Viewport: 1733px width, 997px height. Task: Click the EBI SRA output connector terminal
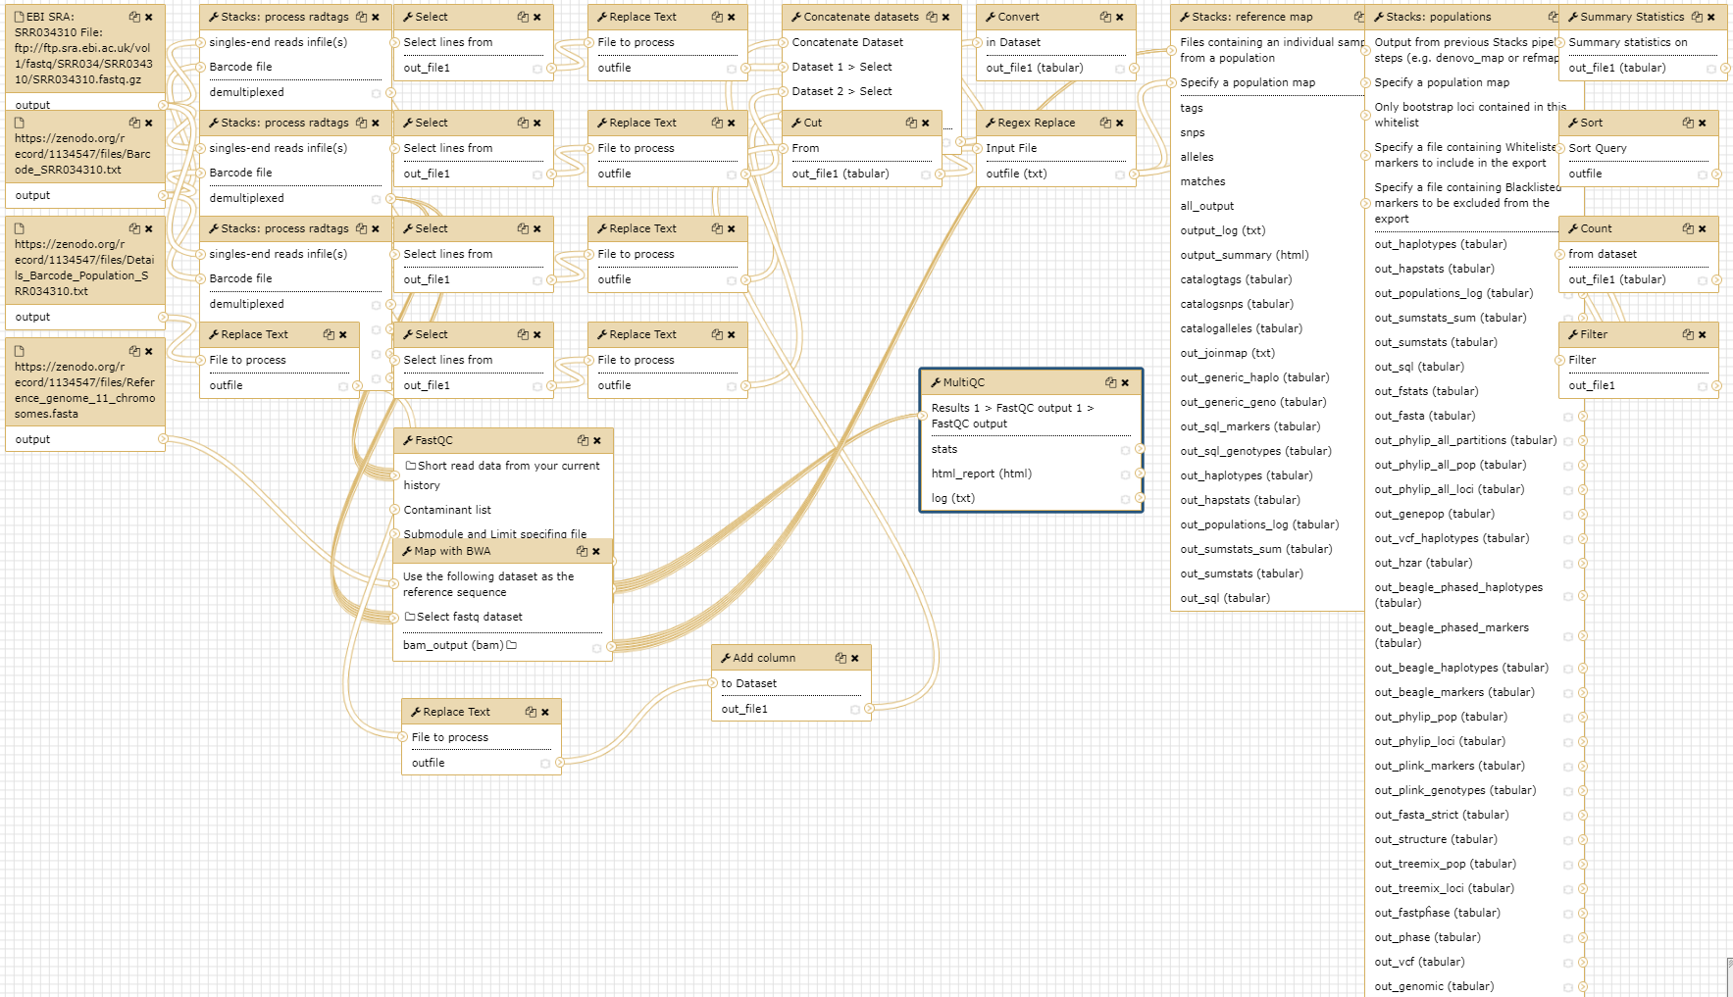pos(163,105)
